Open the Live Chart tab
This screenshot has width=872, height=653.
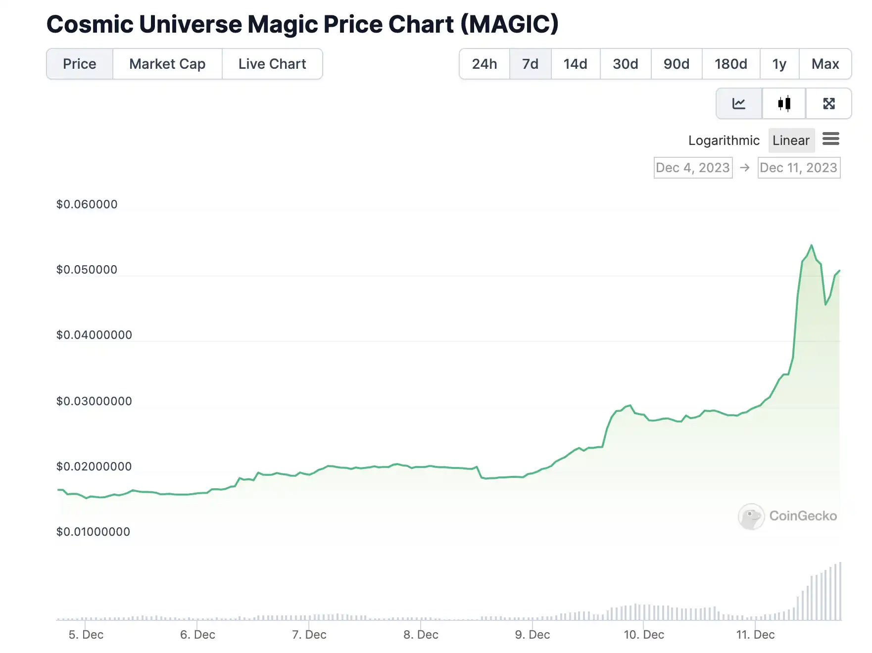pyautogui.click(x=272, y=64)
